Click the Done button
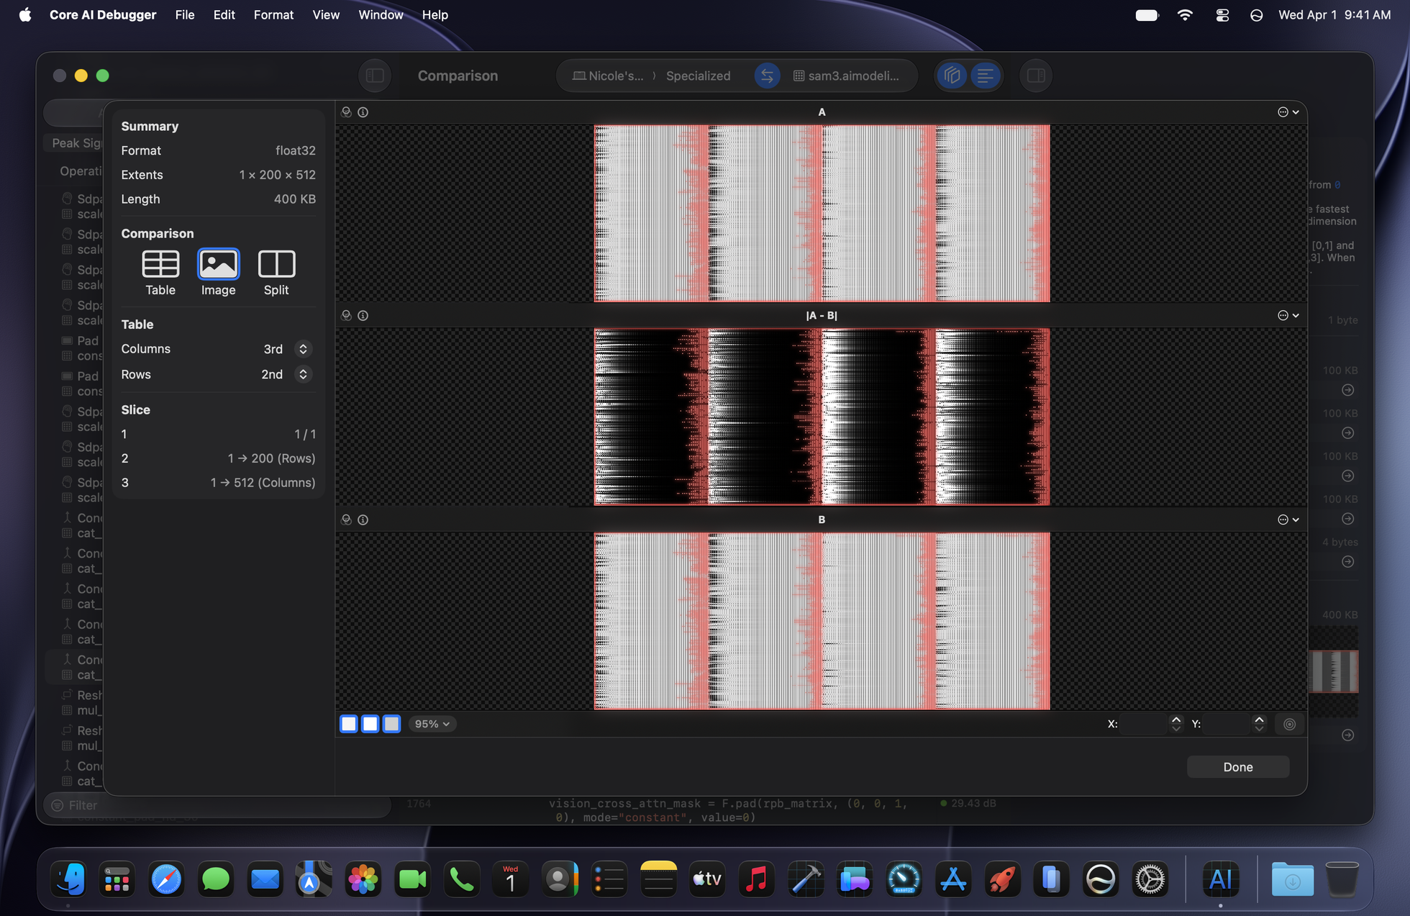Screen dimensions: 1410x916 pyautogui.click(x=1237, y=767)
